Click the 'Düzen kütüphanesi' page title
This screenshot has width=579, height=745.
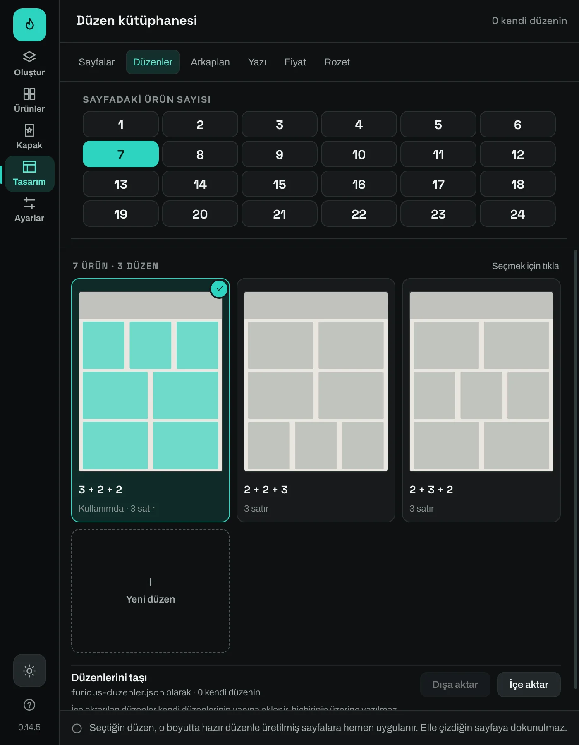point(136,21)
